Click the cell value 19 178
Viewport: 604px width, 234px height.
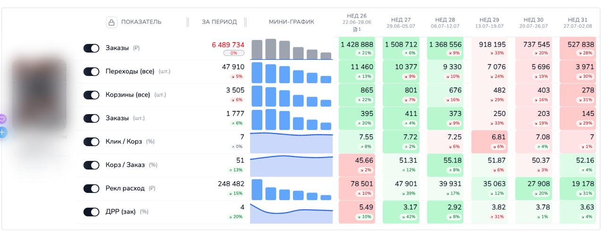point(584,184)
